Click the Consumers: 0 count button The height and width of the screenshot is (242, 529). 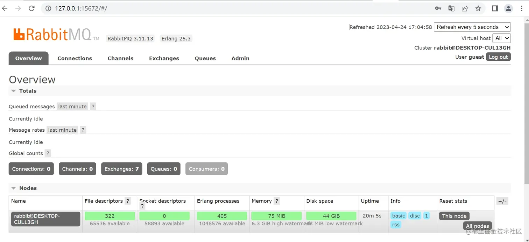(206, 169)
